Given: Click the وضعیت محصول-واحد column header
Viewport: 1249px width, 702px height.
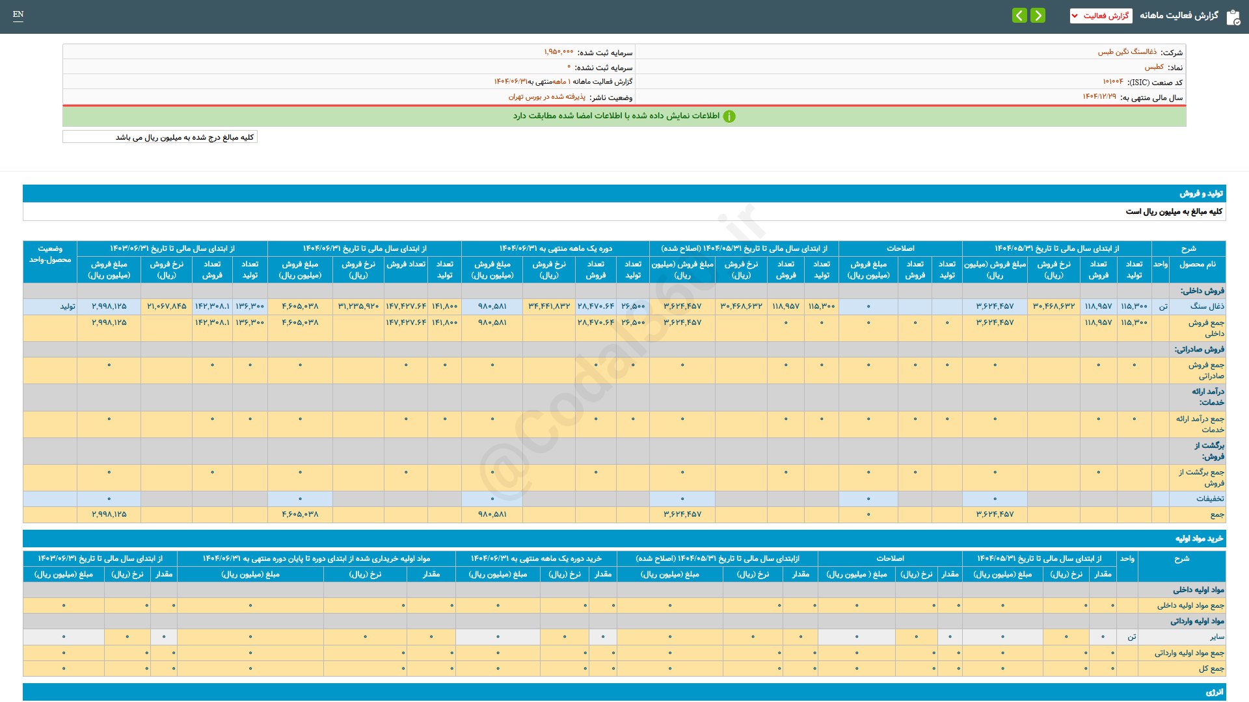Looking at the screenshot, I should tap(50, 254).
